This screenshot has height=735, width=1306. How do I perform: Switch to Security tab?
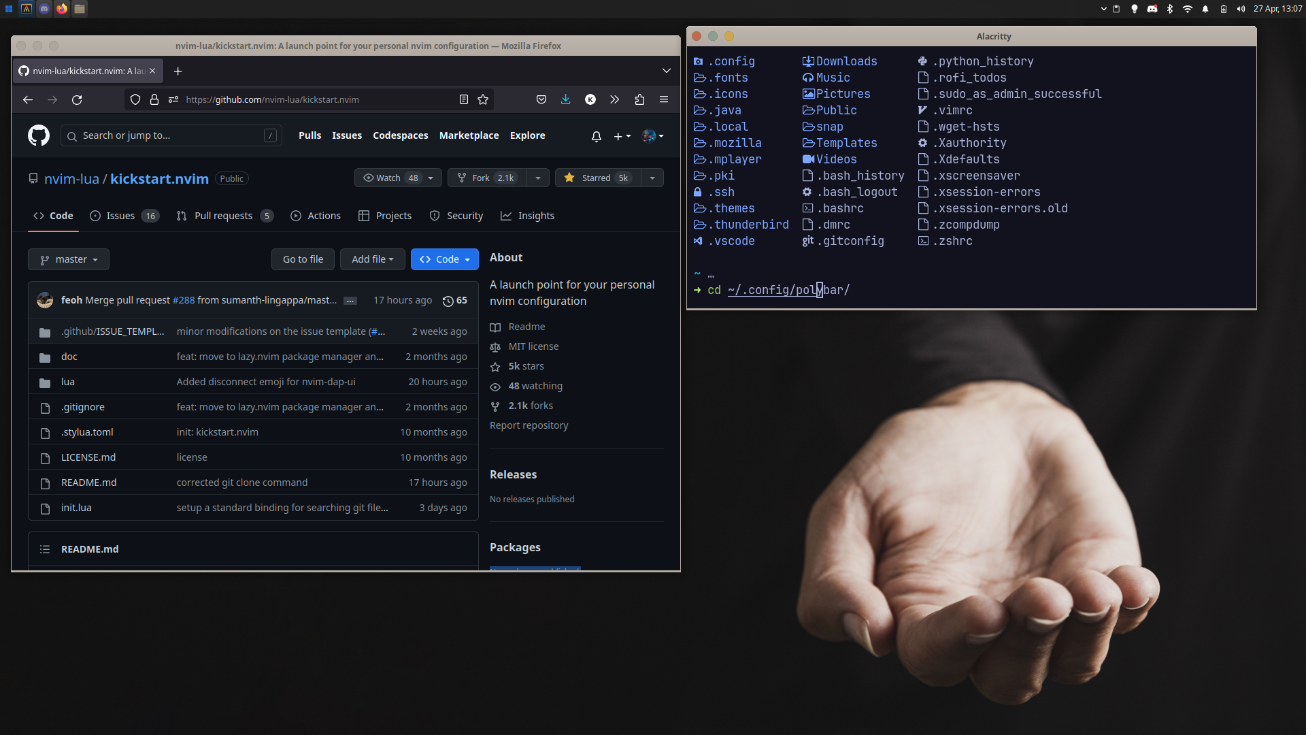[456, 216]
